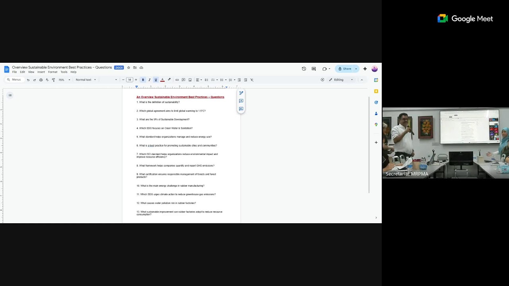The width and height of the screenshot is (509, 286).
Task: Click the Google Docs home icon
Action: [6, 70]
